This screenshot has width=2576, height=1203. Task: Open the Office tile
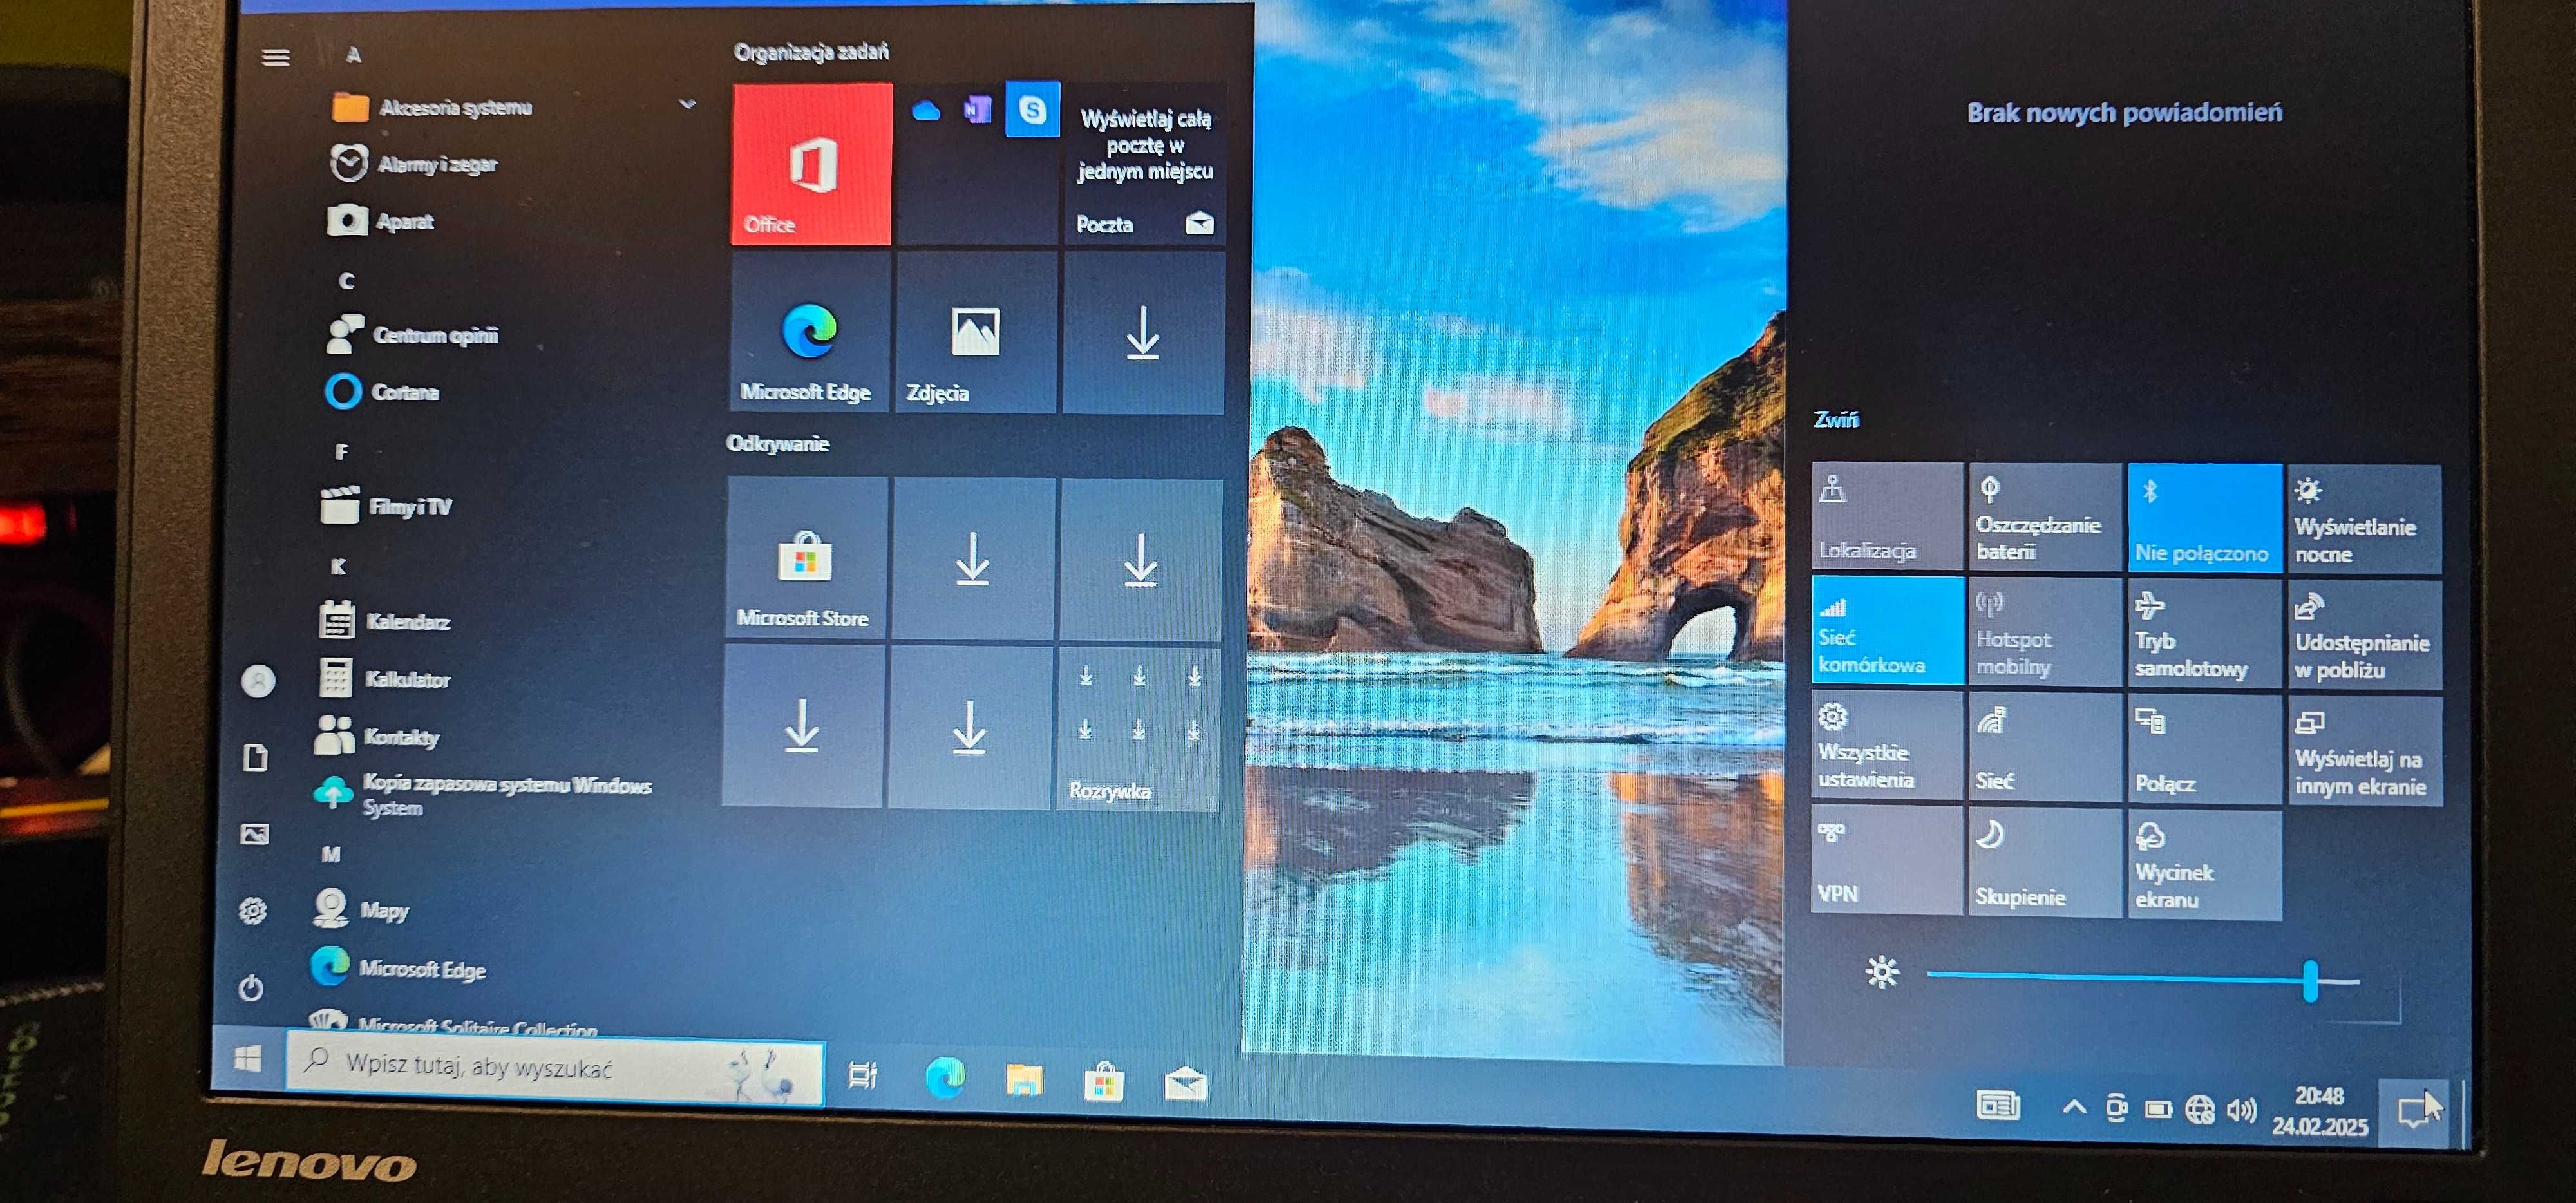point(811,164)
